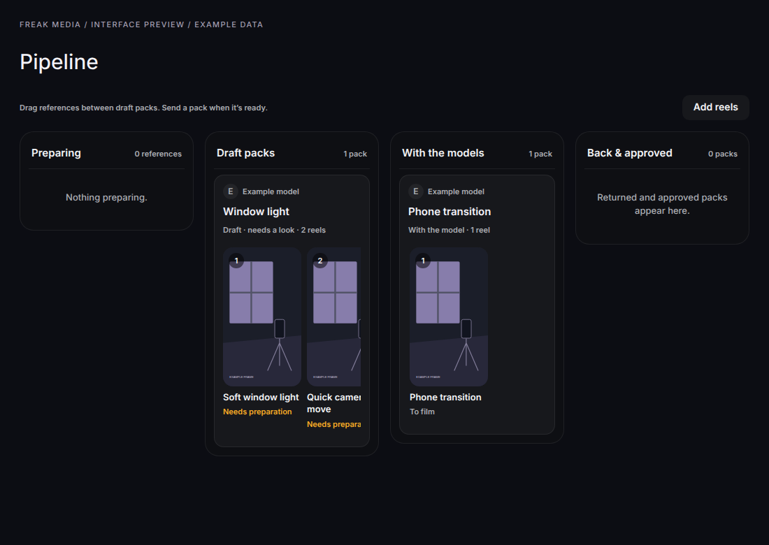Click number 1 badge on Phone transition reel
The width and height of the screenshot is (769, 545).
pos(423,260)
